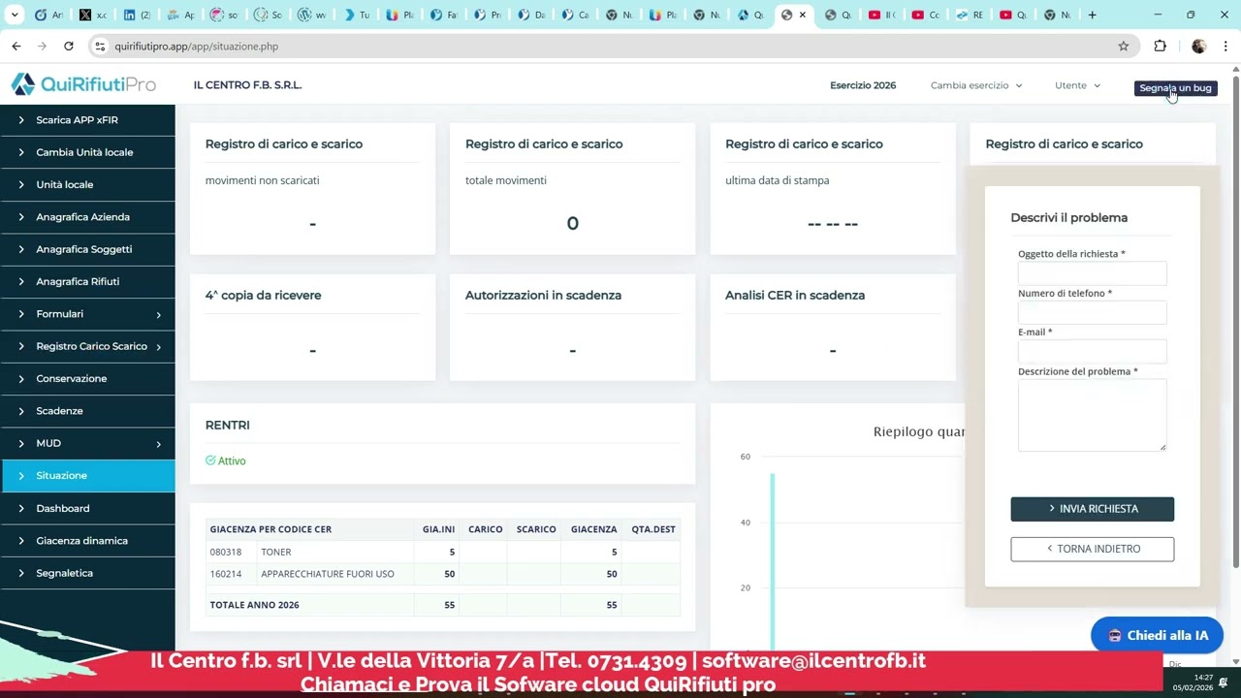Switch to the X (Twitter) tab

(x=93, y=15)
